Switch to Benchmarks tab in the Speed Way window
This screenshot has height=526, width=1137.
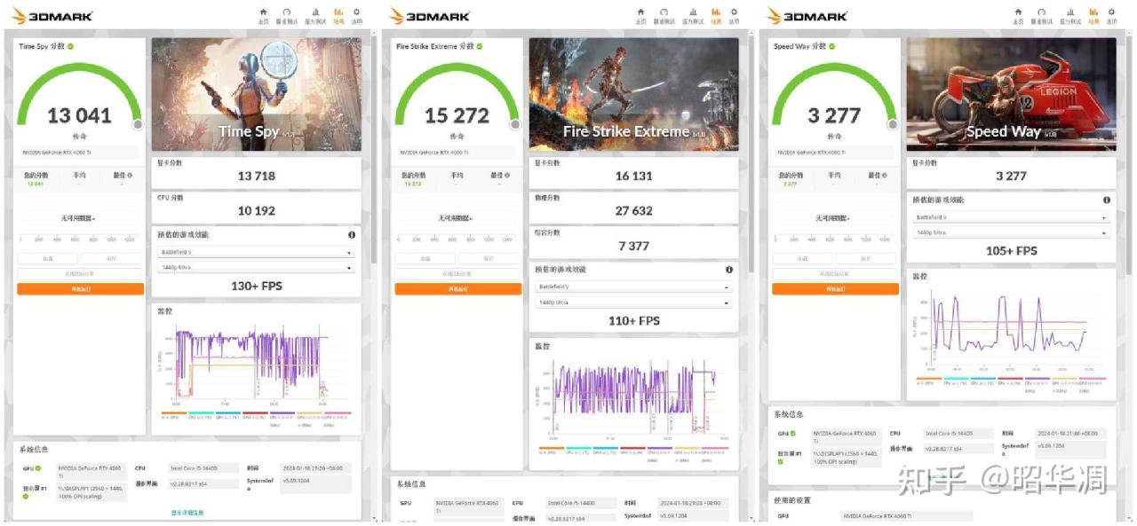click(x=1042, y=15)
